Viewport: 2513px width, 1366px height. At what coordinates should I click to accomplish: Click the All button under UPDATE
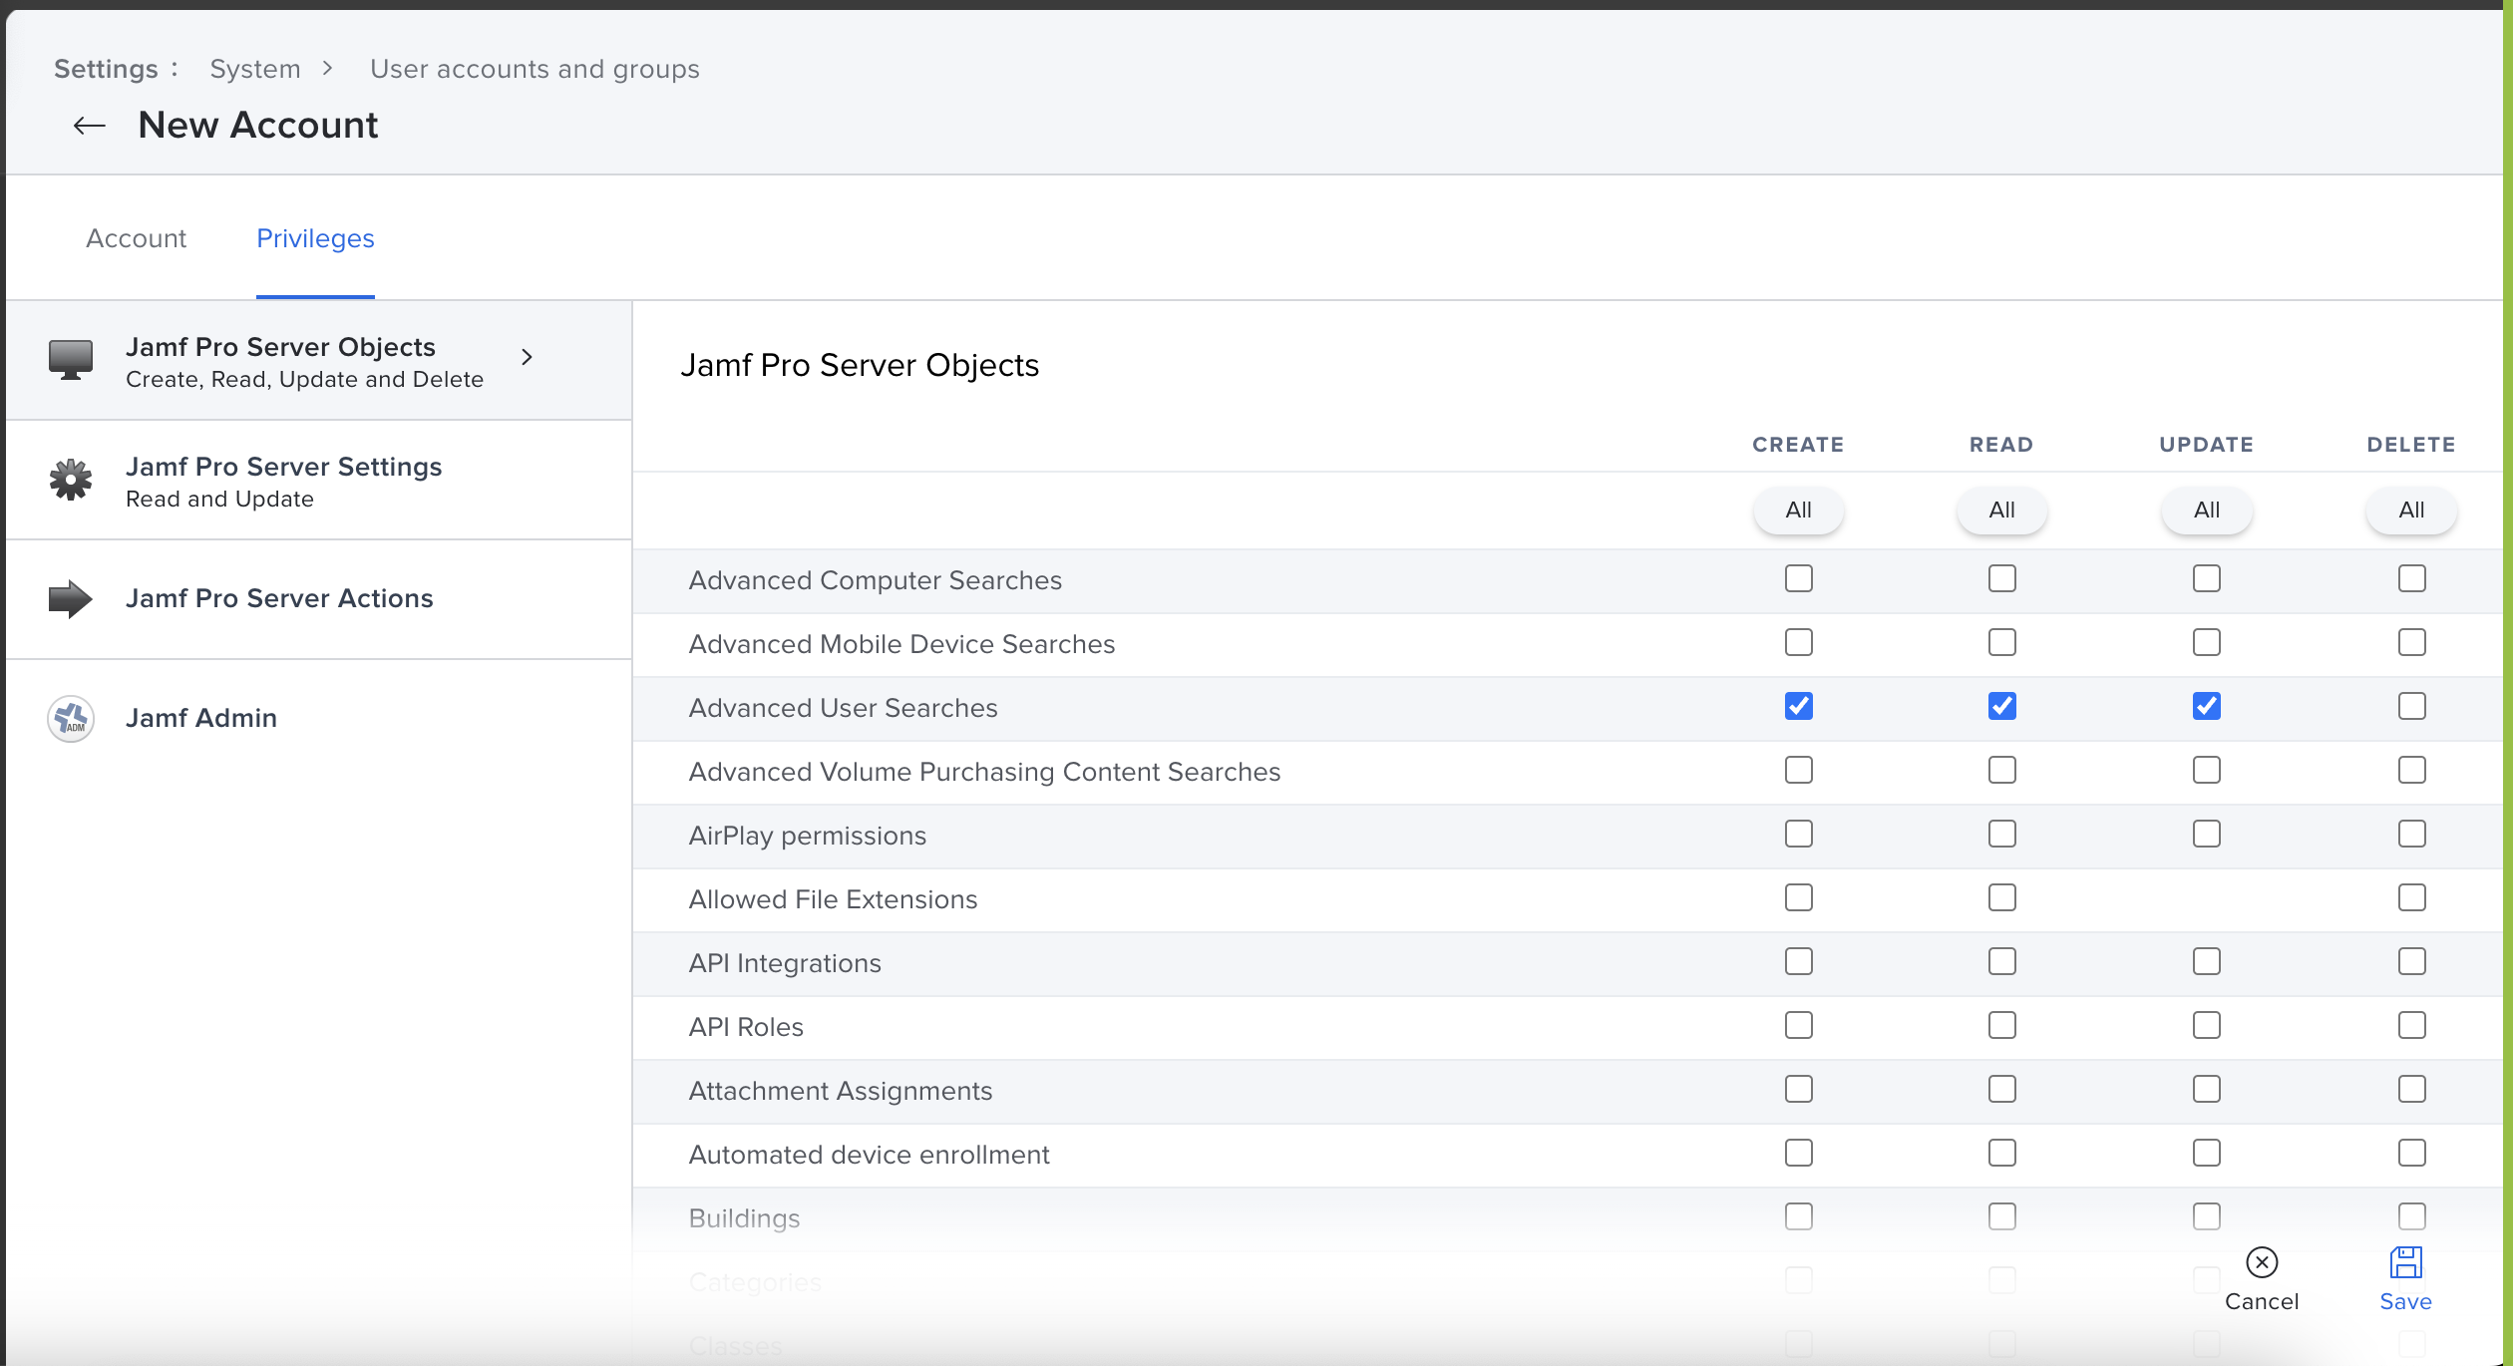pyautogui.click(x=2207, y=511)
